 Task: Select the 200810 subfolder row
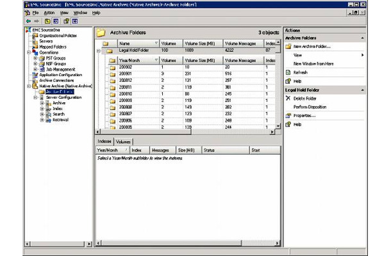192,94
